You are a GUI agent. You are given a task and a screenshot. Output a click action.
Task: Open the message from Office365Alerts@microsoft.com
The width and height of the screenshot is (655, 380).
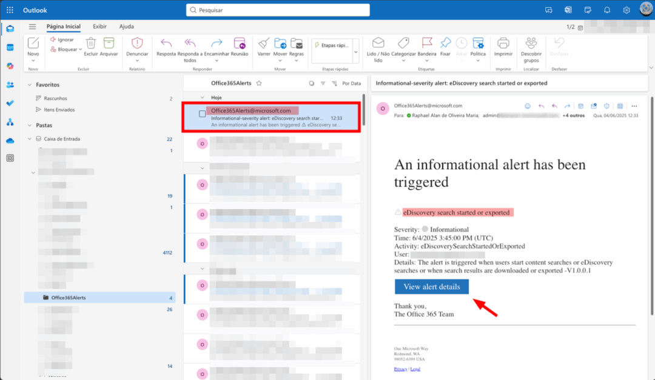pyautogui.click(x=272, y=118)
